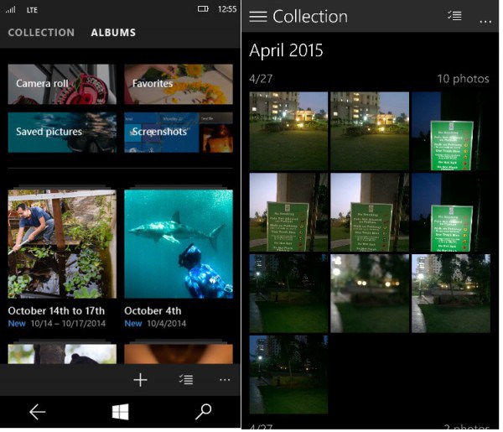Open more options ellipsis in left bottom bar
The width and height of the screenshot is (503, 432).
[x=224, y=380]
